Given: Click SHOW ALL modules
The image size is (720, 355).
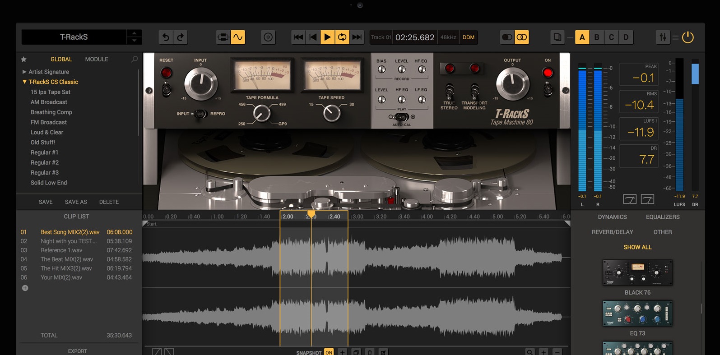Looking at the screenshot, I should [637, 247].
